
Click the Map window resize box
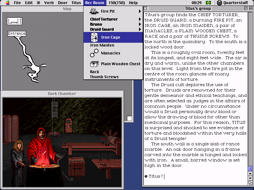(130, 118)
